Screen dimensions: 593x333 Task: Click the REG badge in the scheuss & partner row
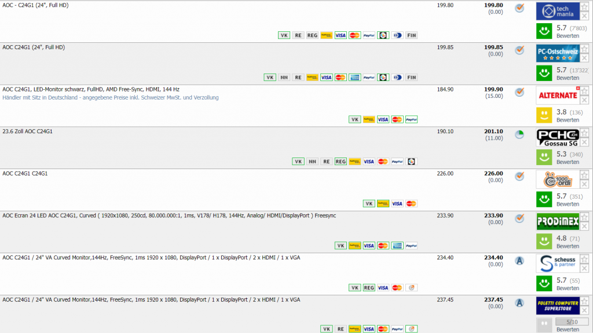(x=369, y=288)
